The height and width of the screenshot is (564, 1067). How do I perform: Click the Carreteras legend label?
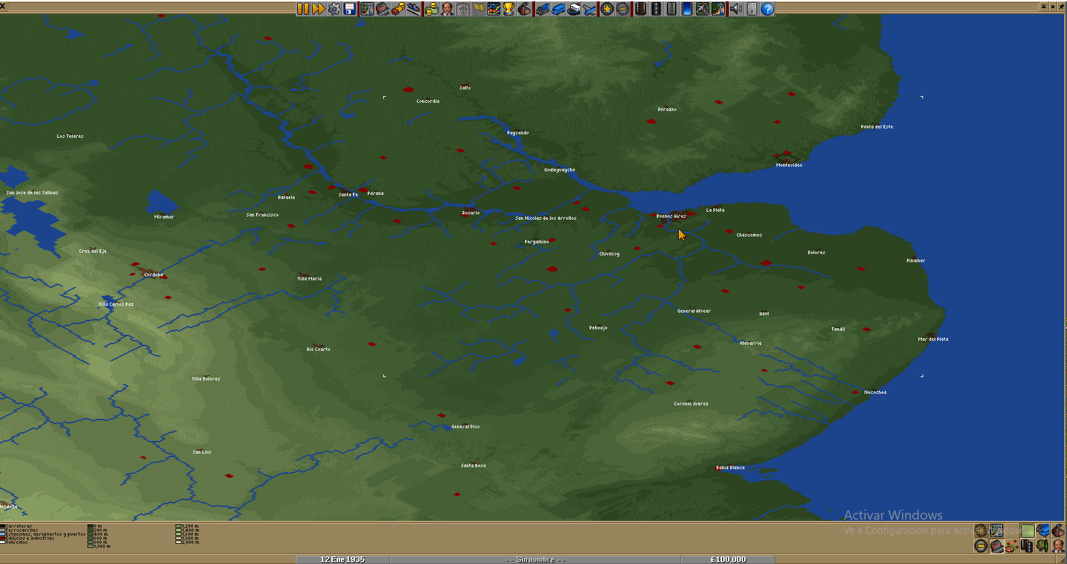pos(19,526)
